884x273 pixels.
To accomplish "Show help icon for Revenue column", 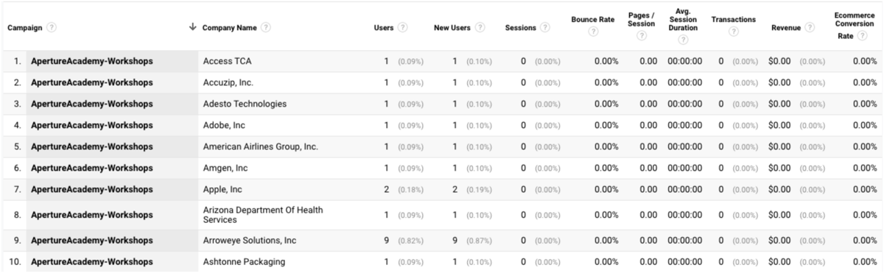I will [x=810, y=28].
